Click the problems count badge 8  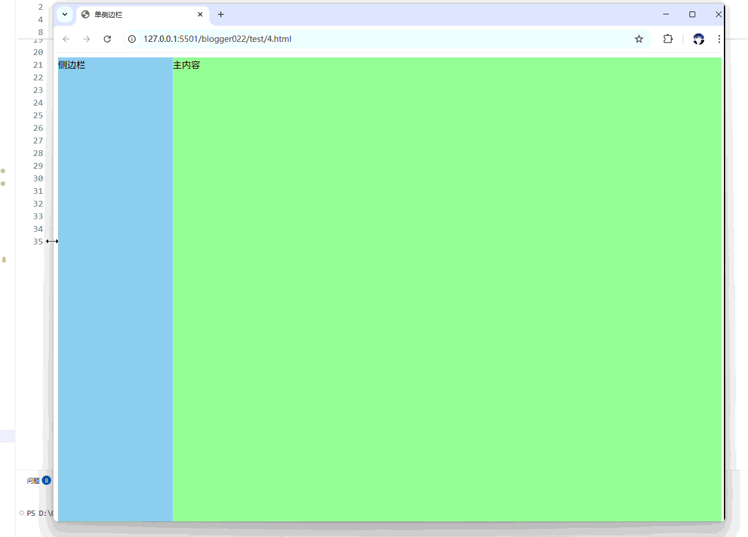click(46, 480)
